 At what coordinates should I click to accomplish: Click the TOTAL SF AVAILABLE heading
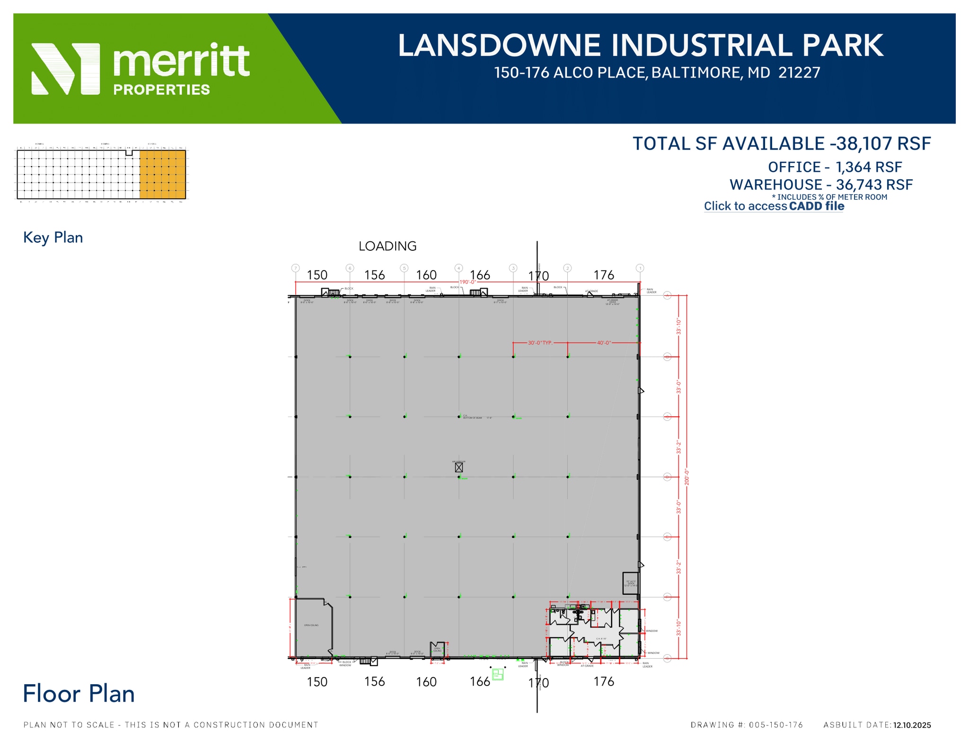[783, 143]
